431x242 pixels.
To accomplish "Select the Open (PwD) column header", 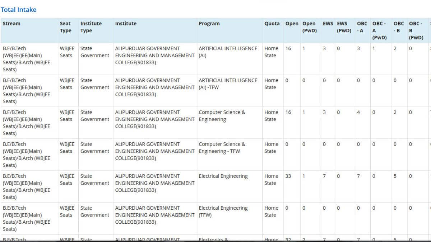I will tap(309, 27).
